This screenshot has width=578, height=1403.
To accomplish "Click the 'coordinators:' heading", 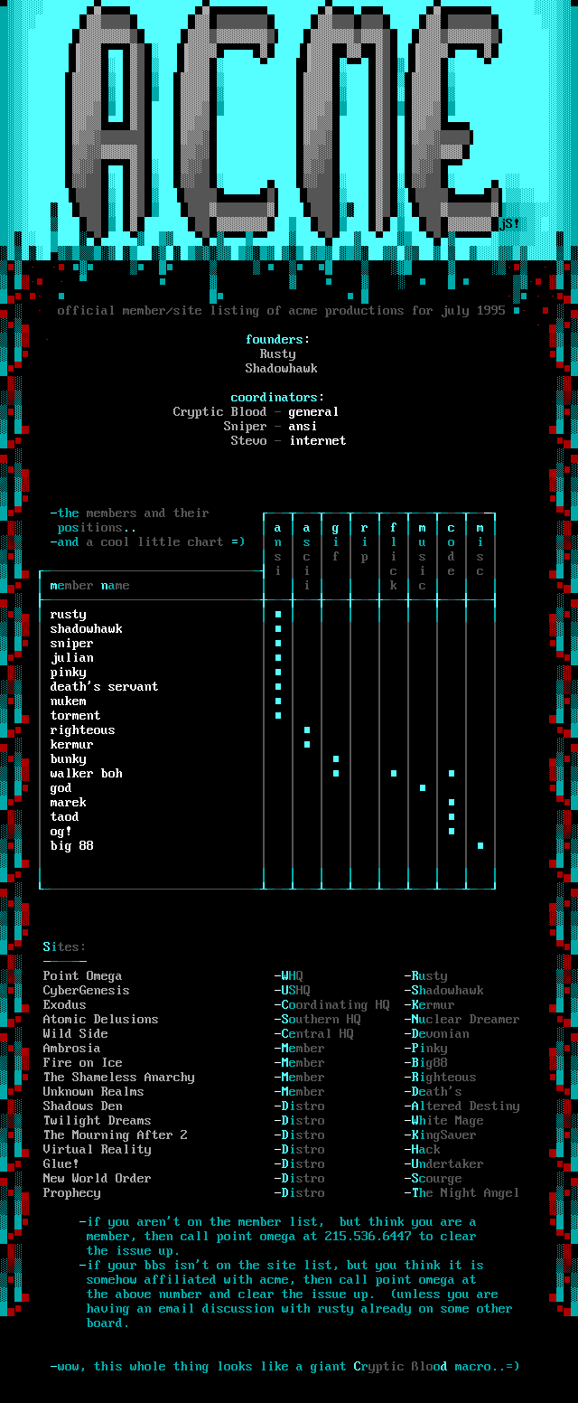I will coord(277,398).
